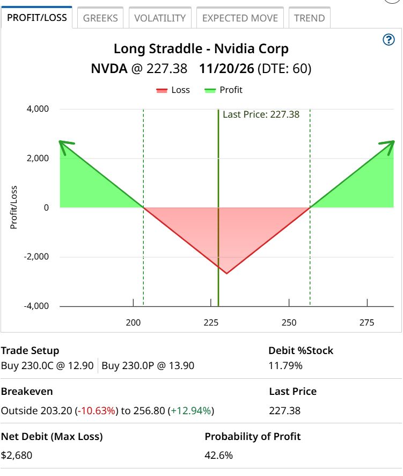Click the left upward profit arrow

click(67, 147)
